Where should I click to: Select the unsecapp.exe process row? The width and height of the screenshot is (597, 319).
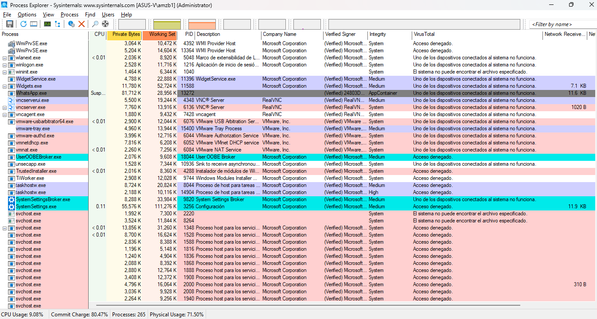[x=298, y=164]
